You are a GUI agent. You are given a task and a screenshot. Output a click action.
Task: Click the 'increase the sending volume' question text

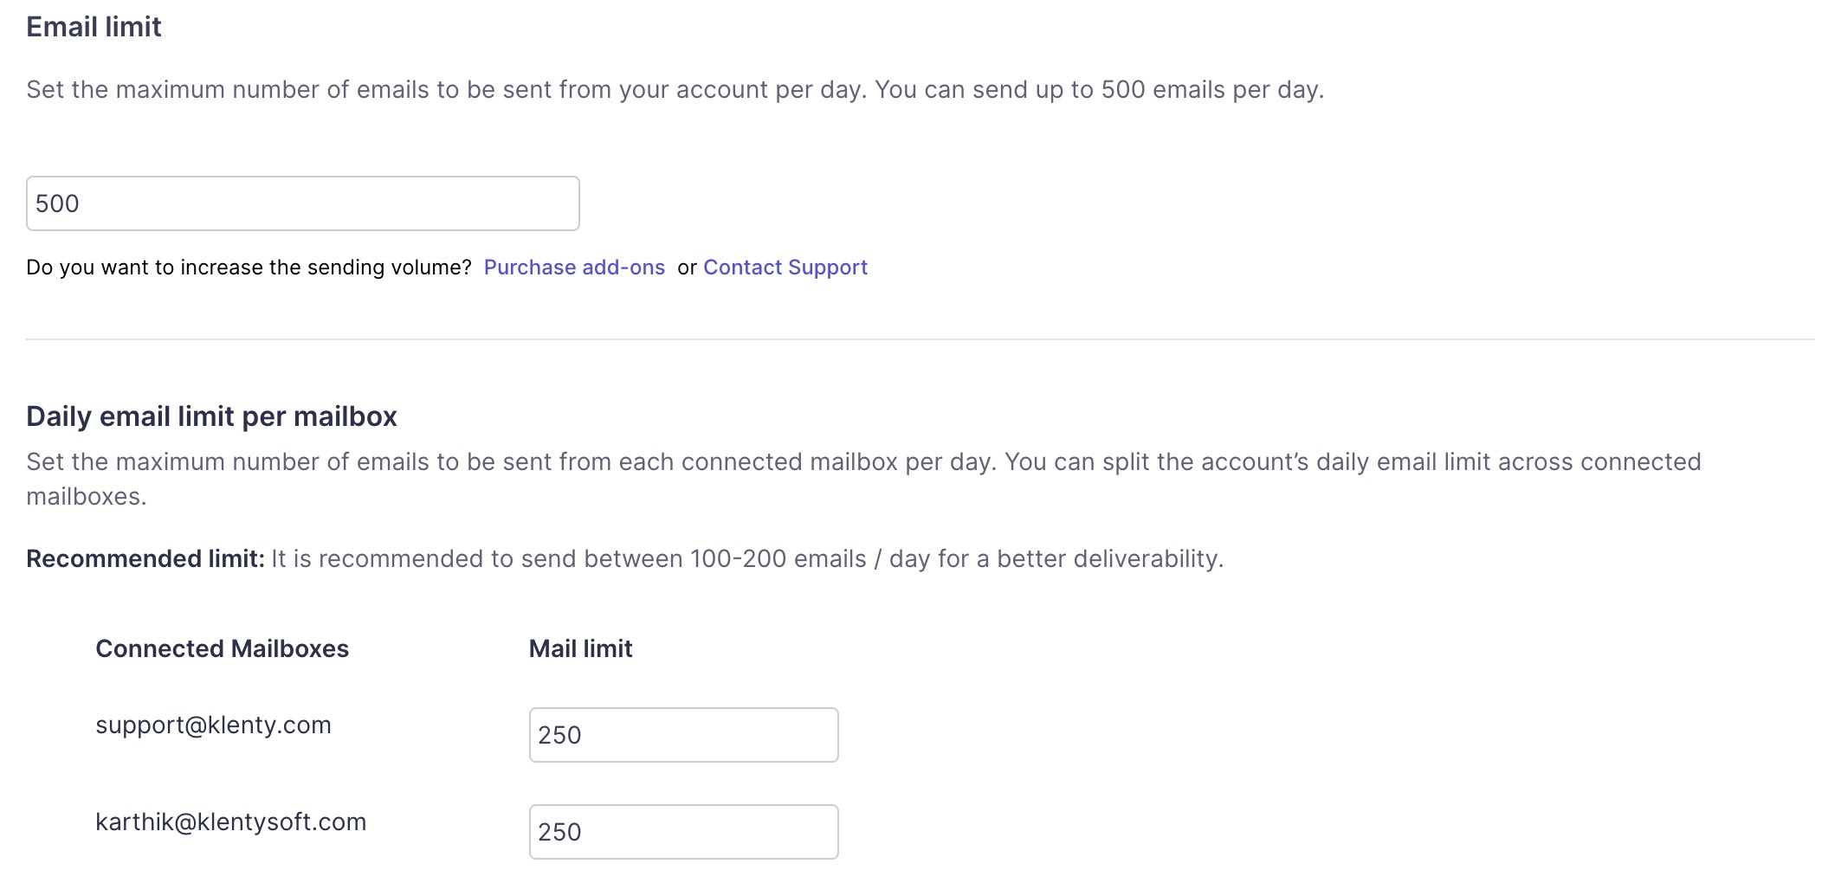pyautogui.click(x=249, y=267)
